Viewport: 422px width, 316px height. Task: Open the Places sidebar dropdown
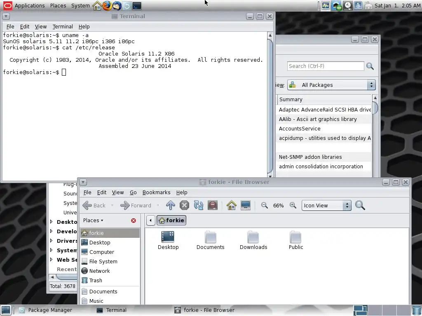(93, 221)
